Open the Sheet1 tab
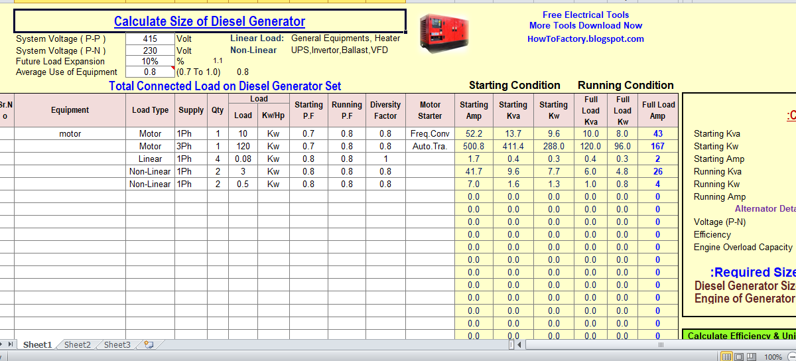 (37, 345)
